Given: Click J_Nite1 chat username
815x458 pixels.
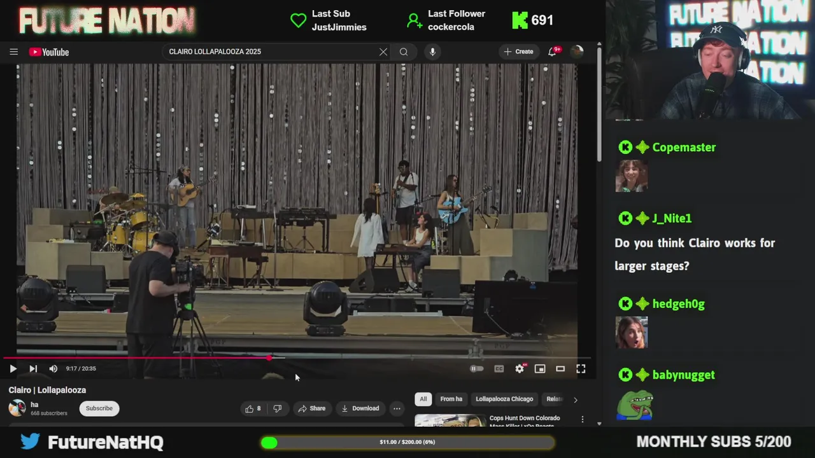Looking at the screenshot, I should (672, 218).
